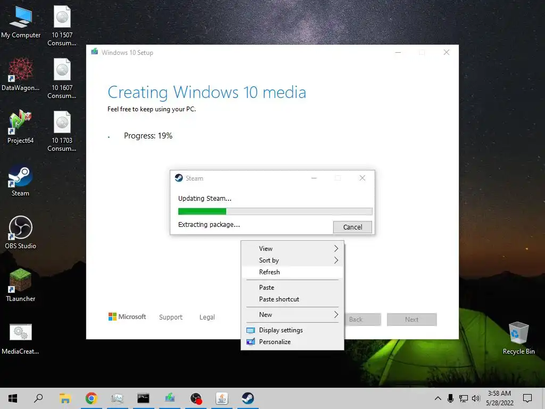
Task: Select the 10 1507 Consumer ISO file
Action: [x=62, y=26]
